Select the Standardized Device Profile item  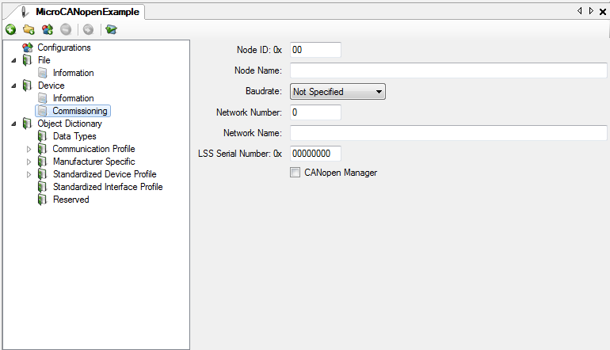[104, 174]
